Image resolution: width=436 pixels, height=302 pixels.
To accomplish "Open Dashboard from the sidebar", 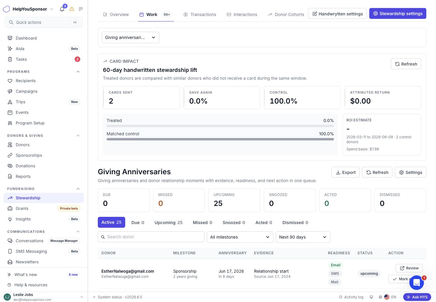I will point(44,38).
